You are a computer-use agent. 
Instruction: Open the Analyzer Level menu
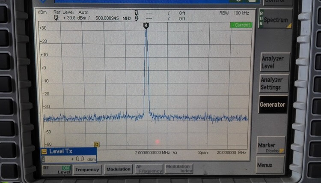275,62
